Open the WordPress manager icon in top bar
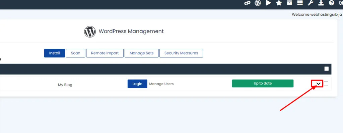The height and width of the screenshot is (133, 343). pyautogui.click(x=258, y=3)
